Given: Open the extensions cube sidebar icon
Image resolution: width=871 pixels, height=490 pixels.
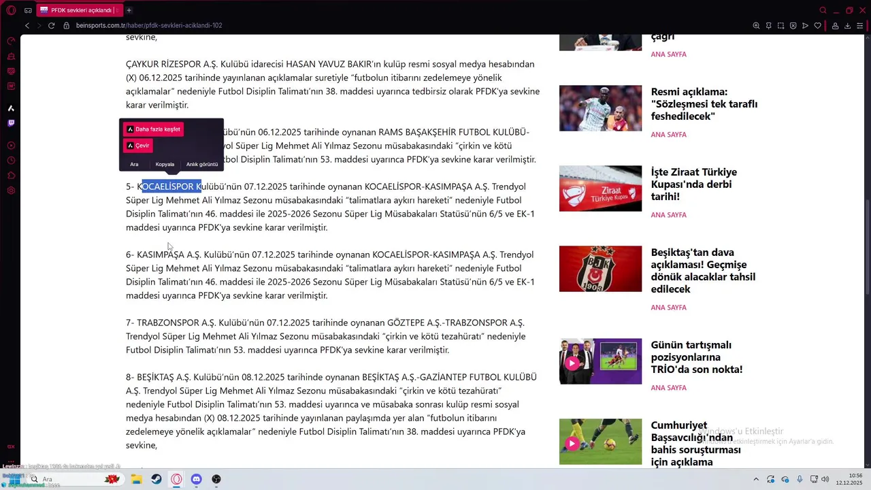Looking at the screenshot, I should (x=11, y=176).
